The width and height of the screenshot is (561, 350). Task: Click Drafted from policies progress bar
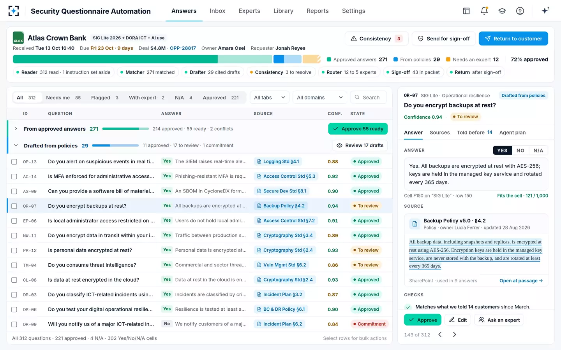pyautogui.click(x=115, y=145)
